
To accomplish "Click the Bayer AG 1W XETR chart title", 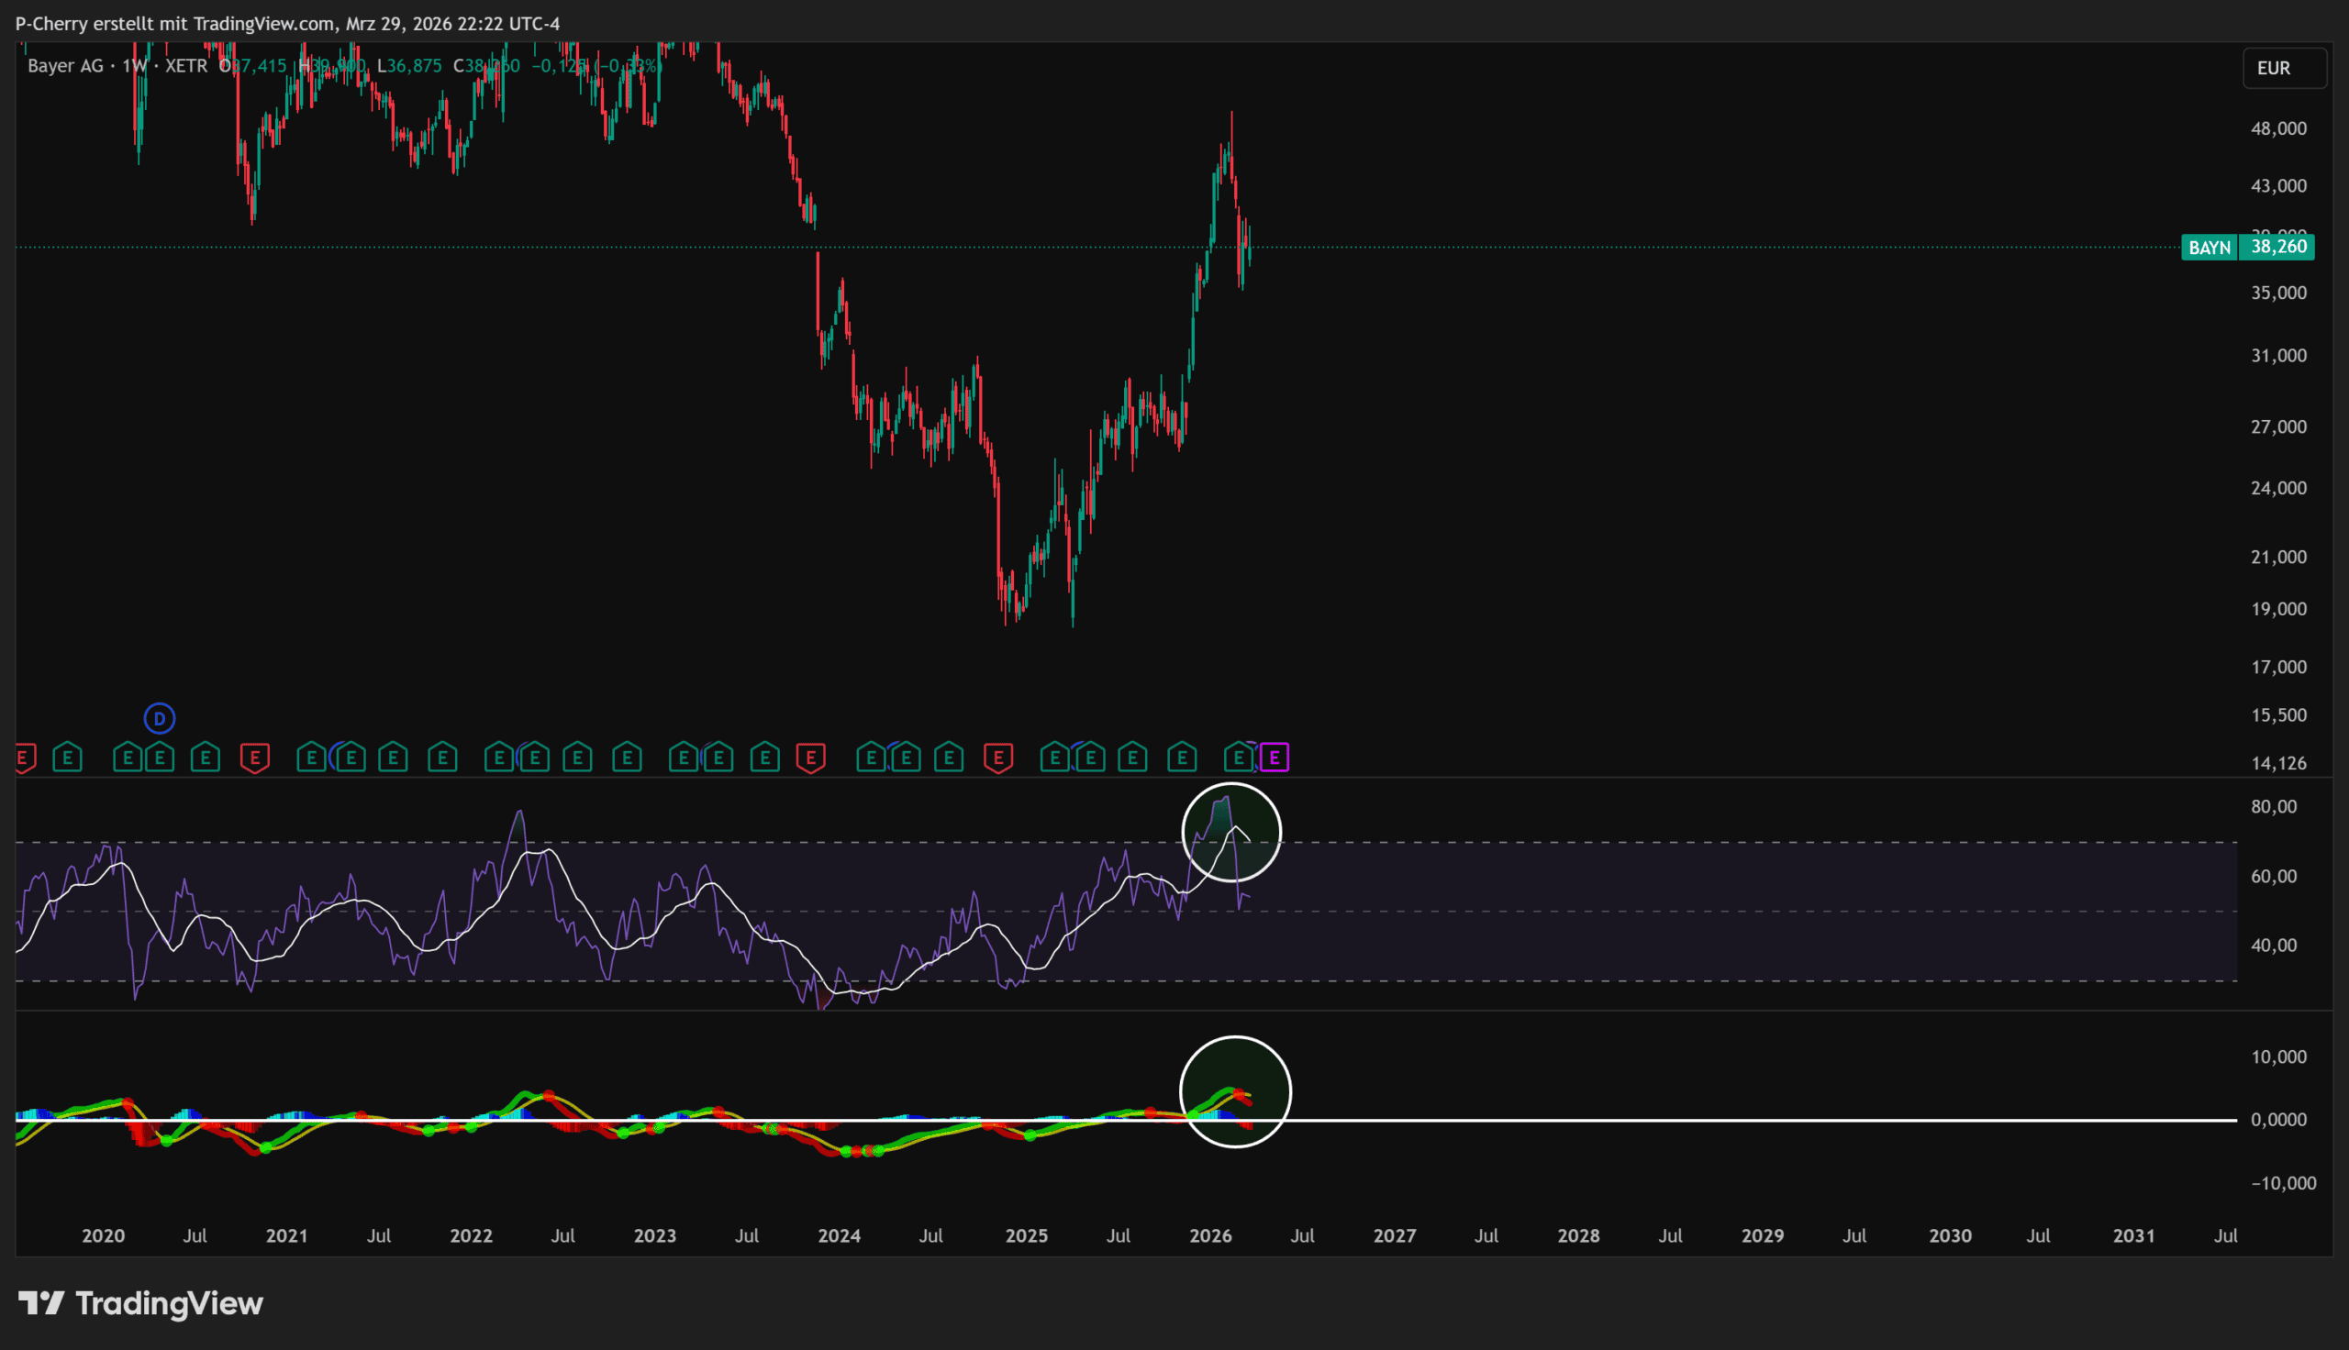I will tap(117, 66).
